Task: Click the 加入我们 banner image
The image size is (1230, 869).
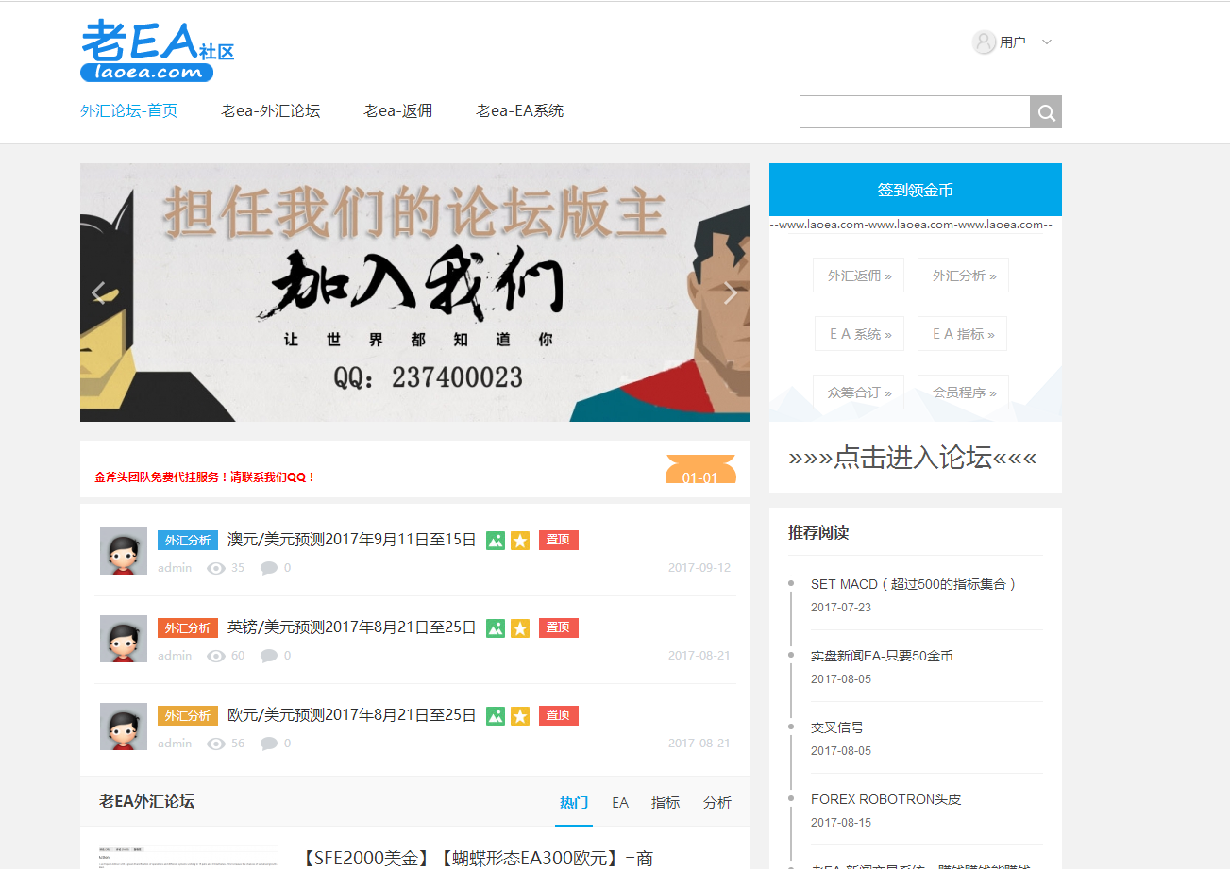Action: (415, 292)
